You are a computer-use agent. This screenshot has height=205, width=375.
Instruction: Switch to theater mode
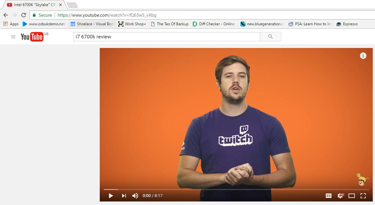[x=352, y=196]
